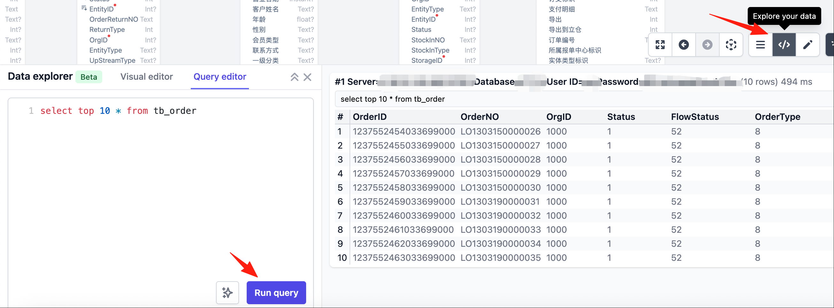
Task: Click the StockInNO field in the diagram
Action: (428, 40)
